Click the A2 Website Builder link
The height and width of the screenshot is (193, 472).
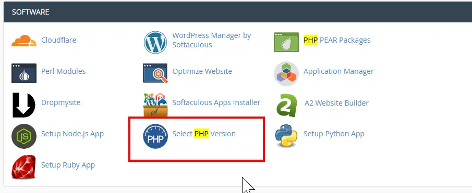(x=336, y=103)
